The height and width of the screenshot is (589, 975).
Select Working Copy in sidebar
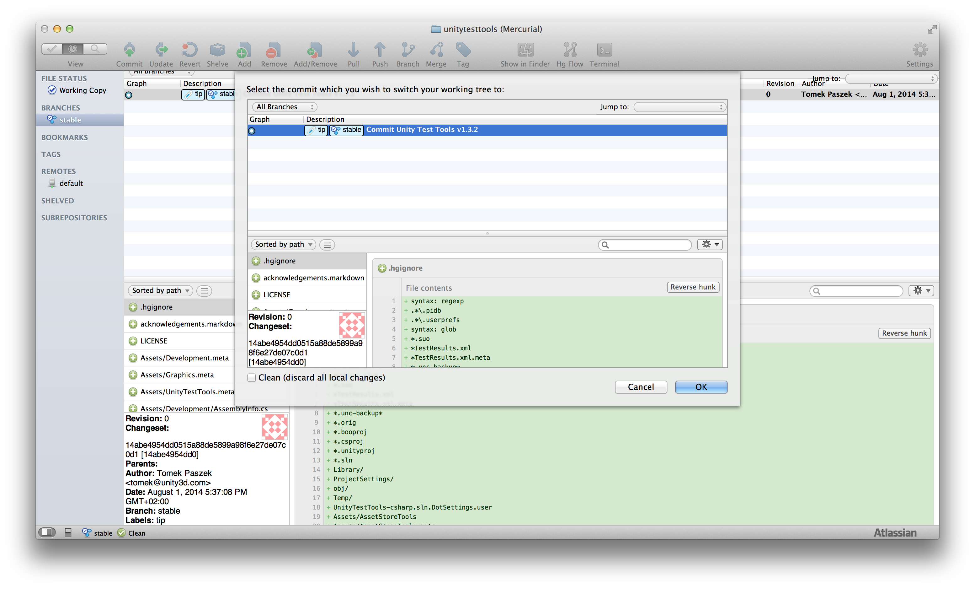coord(82,90)
